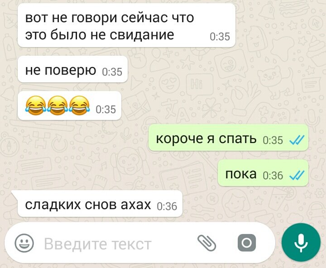Image resolution: width=326 pixels, height=268 pixels.
Task: Select the green "пока" message text
Action: [241, 174]
